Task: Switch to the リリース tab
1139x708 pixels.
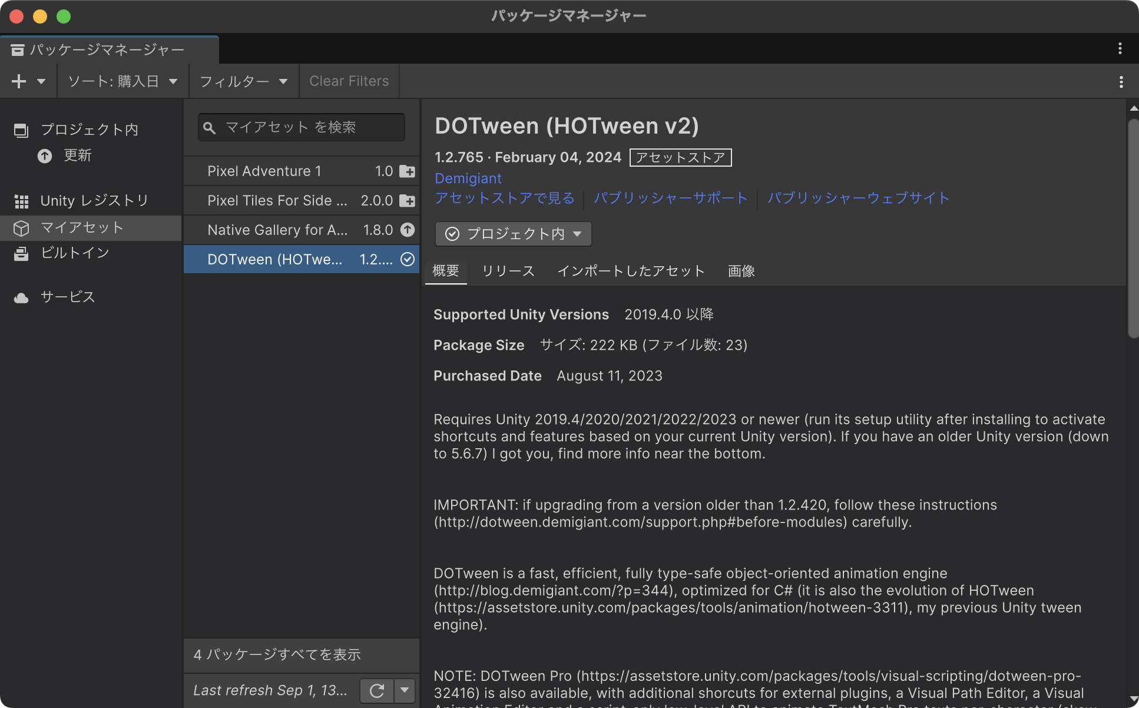Action: (x=507, y=271)
